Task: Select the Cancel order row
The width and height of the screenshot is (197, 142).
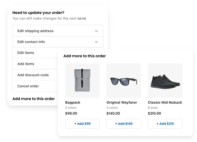Action: (35, 86)
